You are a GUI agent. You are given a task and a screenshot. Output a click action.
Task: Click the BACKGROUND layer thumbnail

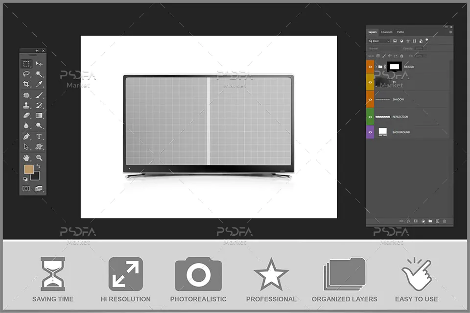coord(382,132)
